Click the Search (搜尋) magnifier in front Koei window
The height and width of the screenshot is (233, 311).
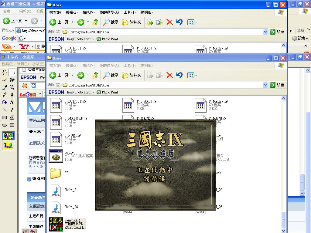point(111,75)
